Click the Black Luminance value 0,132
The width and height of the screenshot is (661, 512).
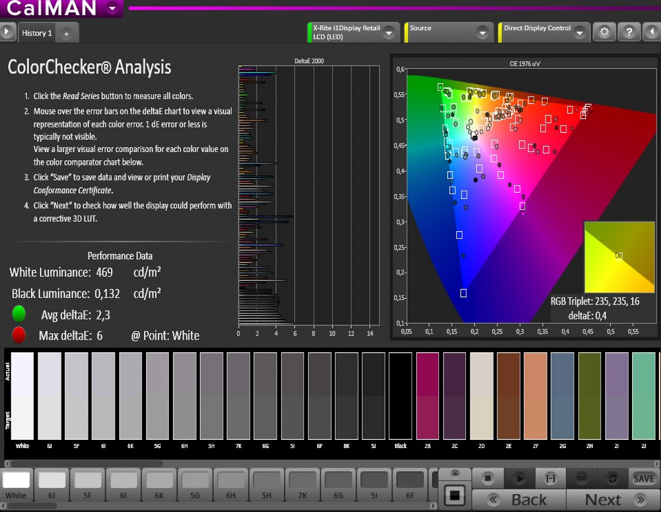click(107, 294)
